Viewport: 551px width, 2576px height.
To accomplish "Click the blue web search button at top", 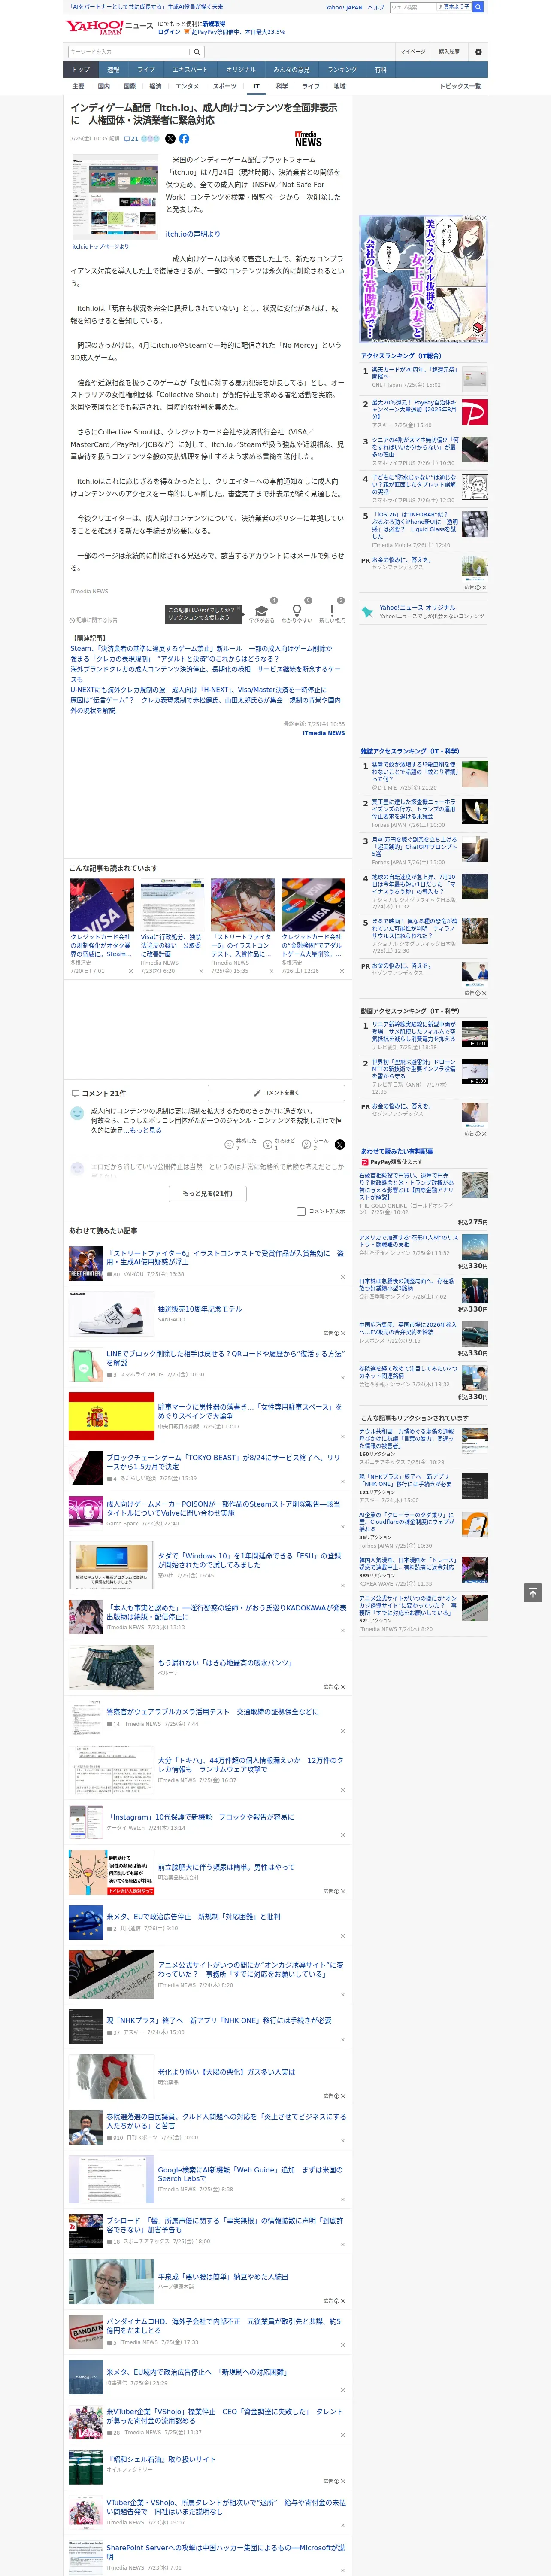I will (x=478, y=7).
